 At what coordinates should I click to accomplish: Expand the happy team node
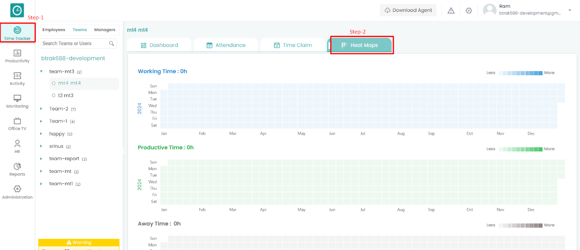pos(41,134)
